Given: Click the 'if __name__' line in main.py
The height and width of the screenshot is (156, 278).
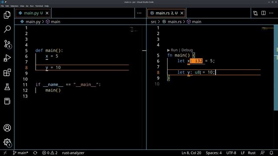Looking at the screenshot, I should click(x=68, y=84).
